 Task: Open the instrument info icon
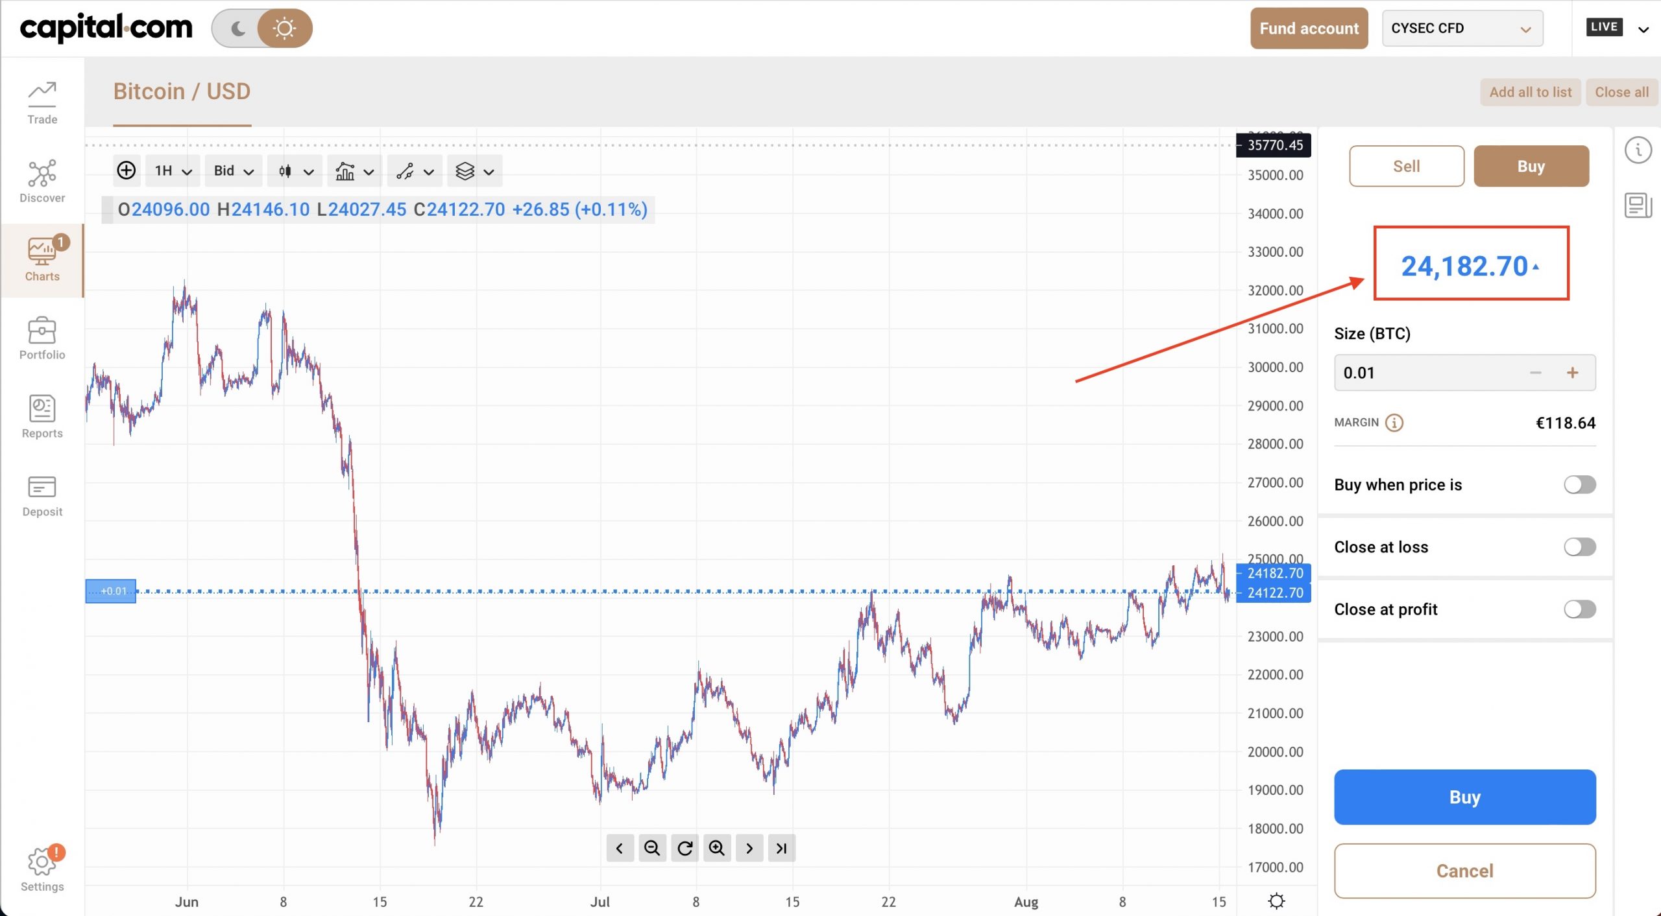pos(1638,150)
